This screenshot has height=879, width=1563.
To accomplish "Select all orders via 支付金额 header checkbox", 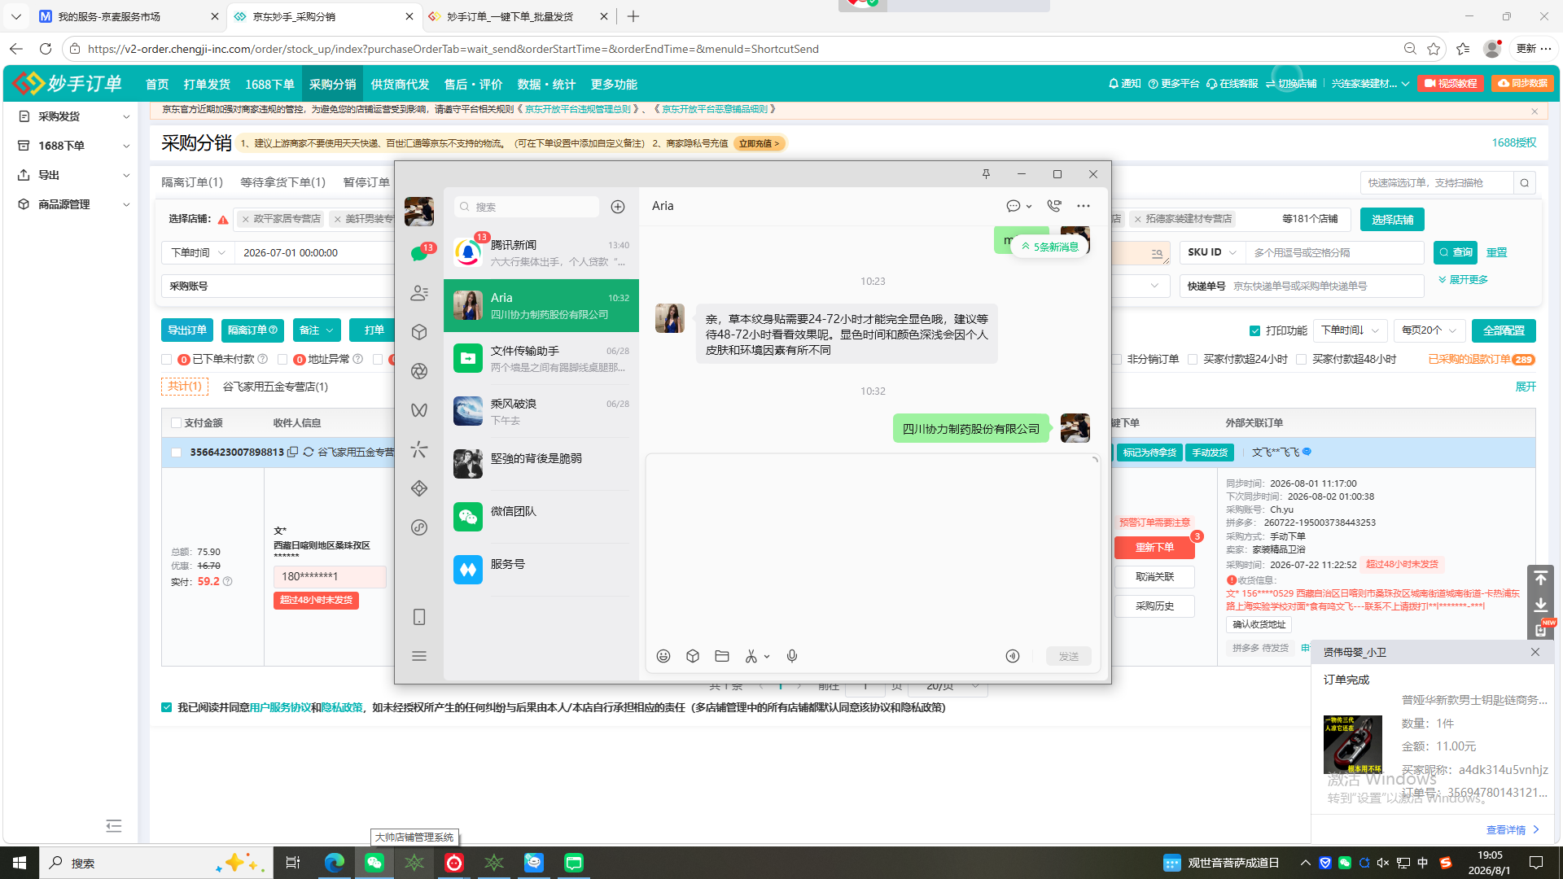I will click(x=176, y=423).
